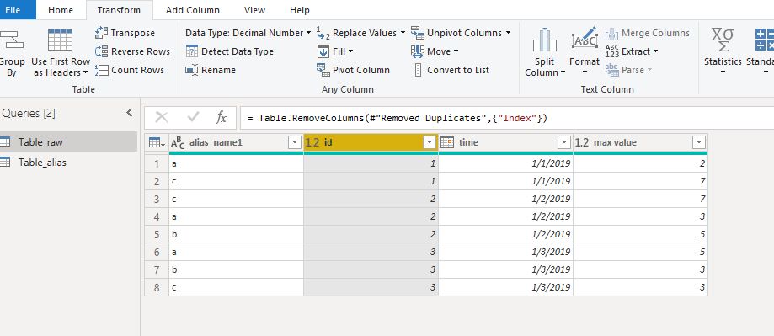Click the Format text icon
The width and height of the screenshot is (774, 336).
coord(585,39)
